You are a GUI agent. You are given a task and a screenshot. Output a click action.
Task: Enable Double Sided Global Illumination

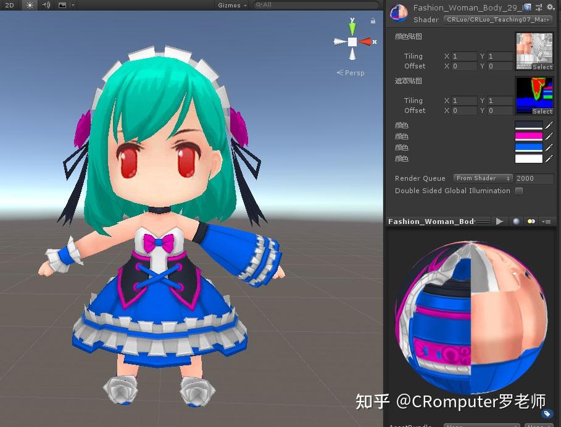pos(519,191)
